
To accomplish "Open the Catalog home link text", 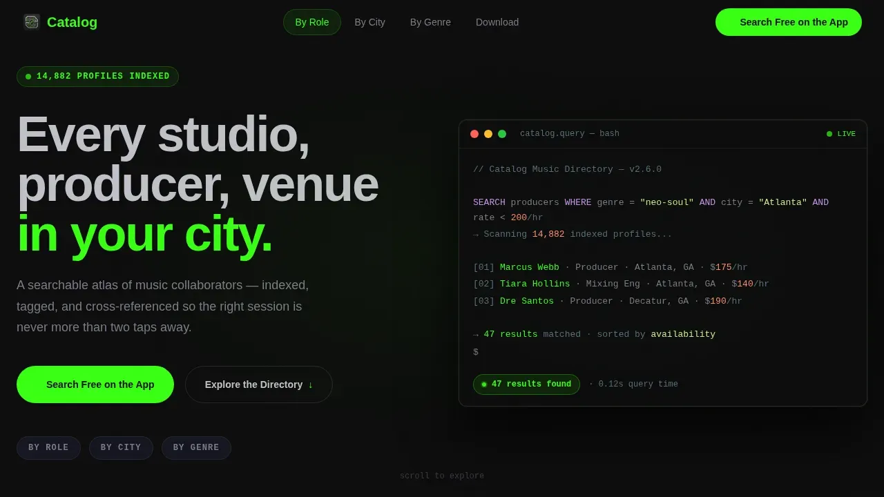I will point(72,22).
